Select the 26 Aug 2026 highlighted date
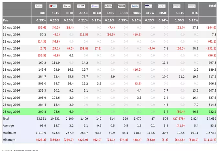 point(11,112)
